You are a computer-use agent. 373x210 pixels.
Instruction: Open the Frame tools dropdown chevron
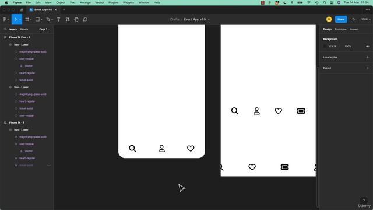[x=31, y=19]
